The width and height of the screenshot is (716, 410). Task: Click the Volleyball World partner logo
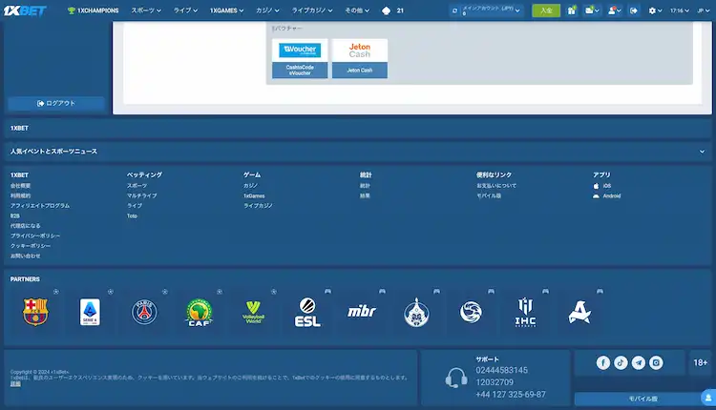(x=253, y=312)
